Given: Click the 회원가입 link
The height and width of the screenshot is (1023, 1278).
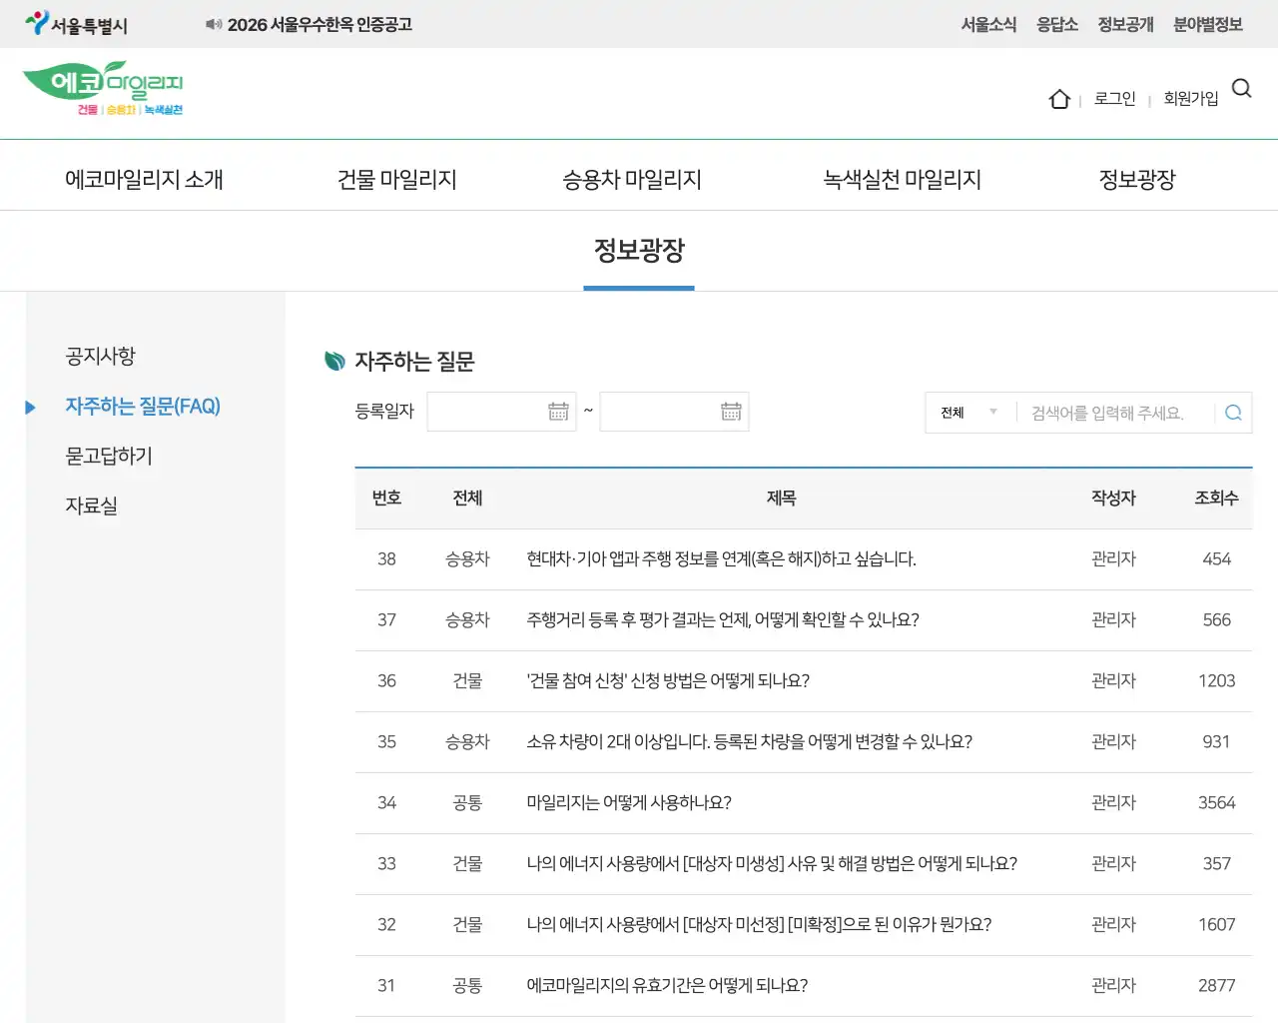Looking at the screenshot, I should (x=1191, y=99).
